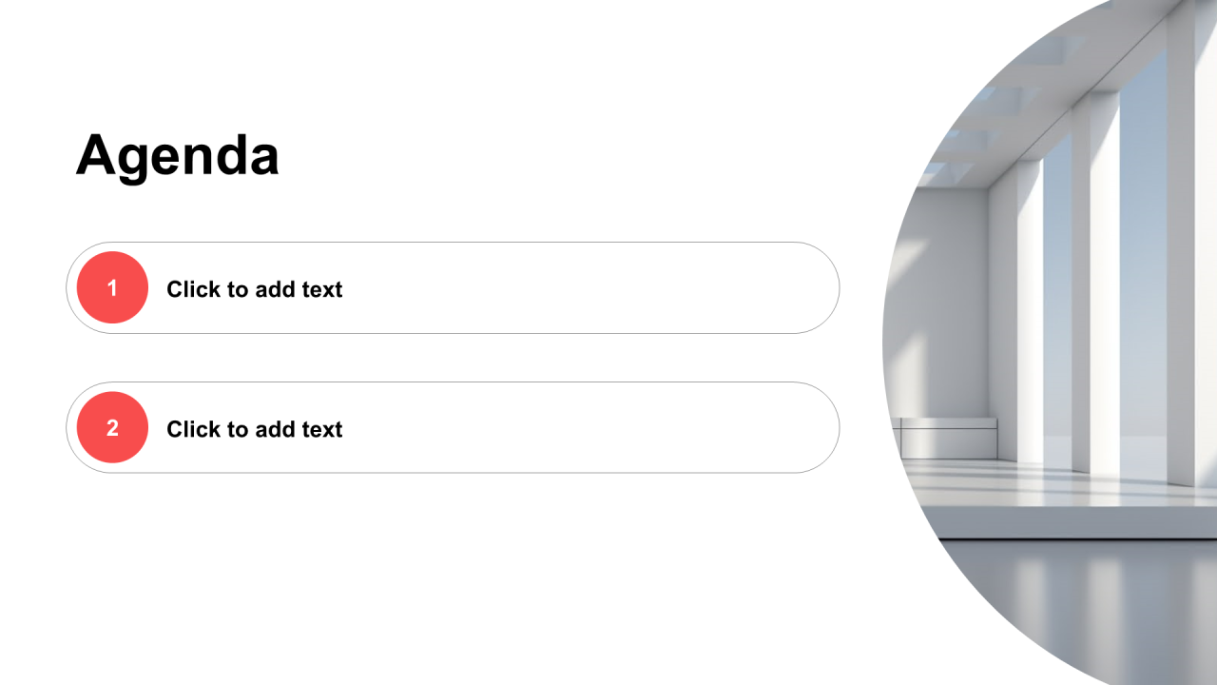Click the white digit inside the second red circle
This screenshot has height=685, width=1217.
(x=112, y=428)
